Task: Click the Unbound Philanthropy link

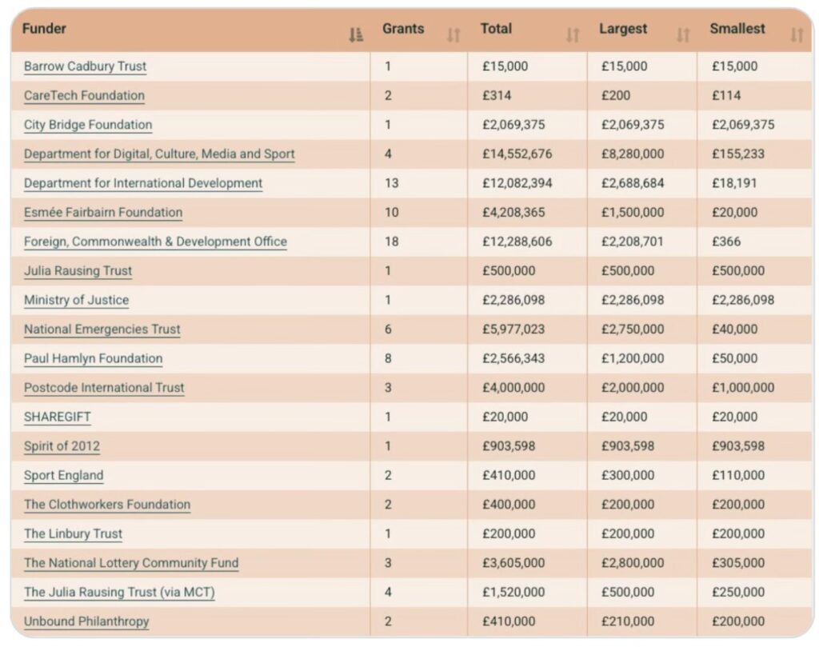Action: [86, 621]
